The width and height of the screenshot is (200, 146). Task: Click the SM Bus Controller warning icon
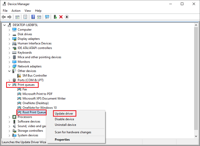click(19, 76)
